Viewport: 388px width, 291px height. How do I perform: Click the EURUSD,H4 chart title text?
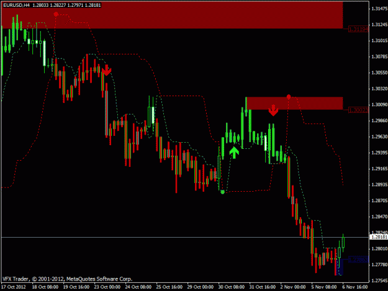click(x=16, y=5)
